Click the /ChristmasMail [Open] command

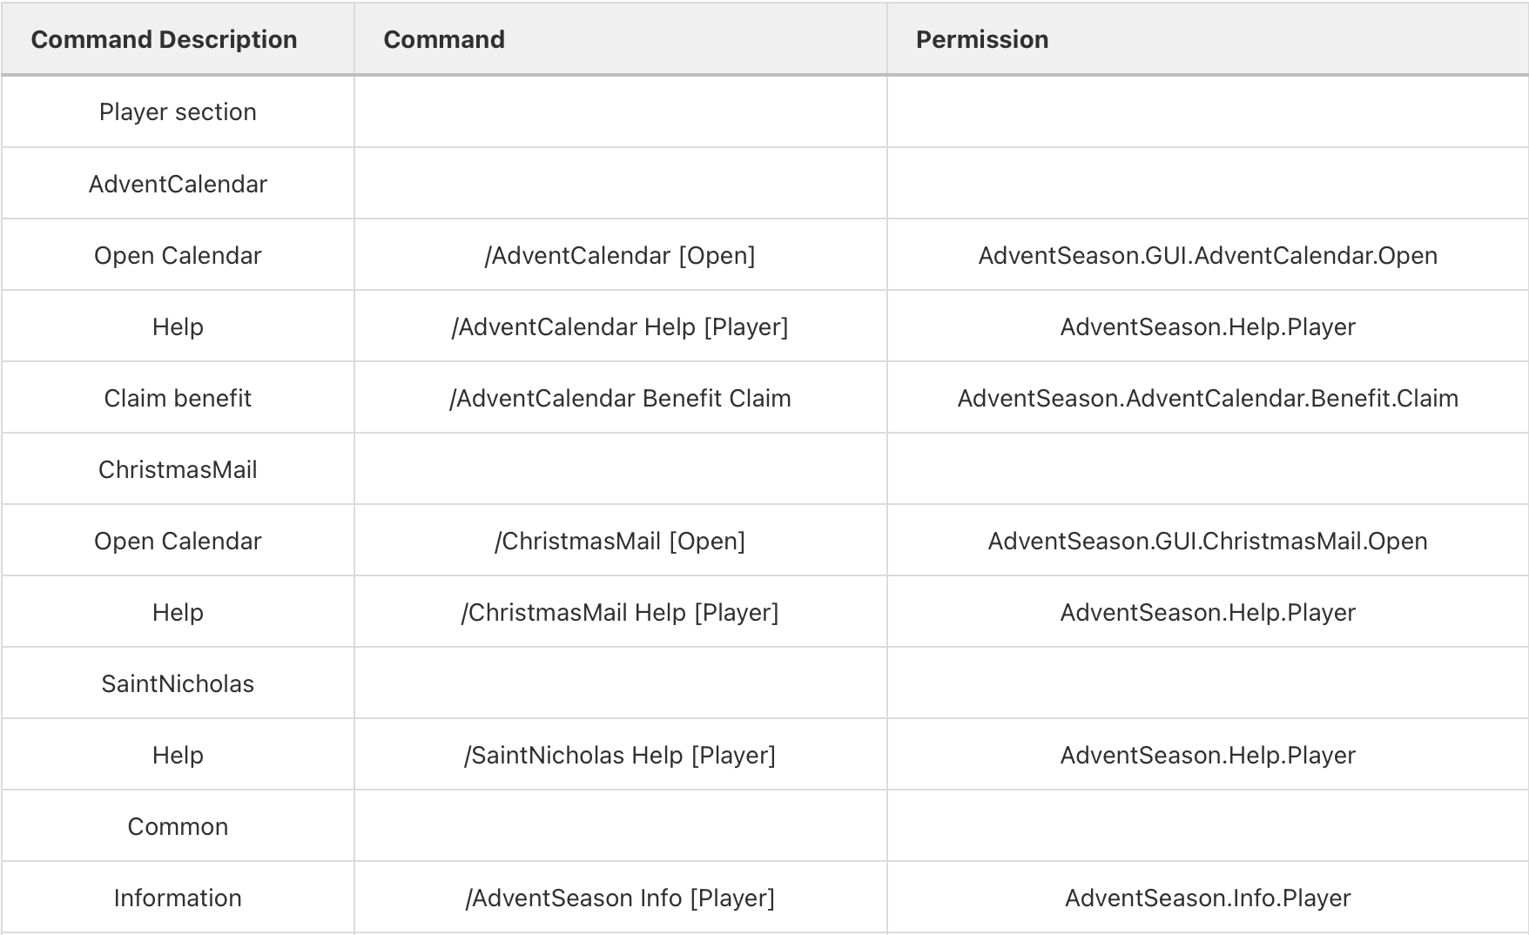point(620,541)
